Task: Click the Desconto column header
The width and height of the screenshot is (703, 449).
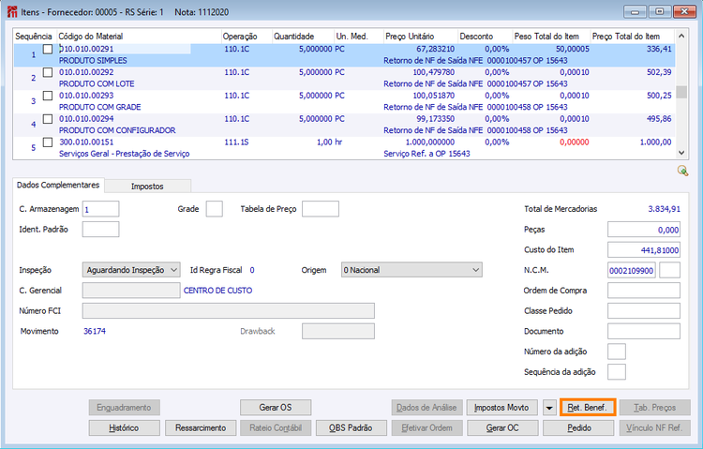Action: tap(486, 37)
